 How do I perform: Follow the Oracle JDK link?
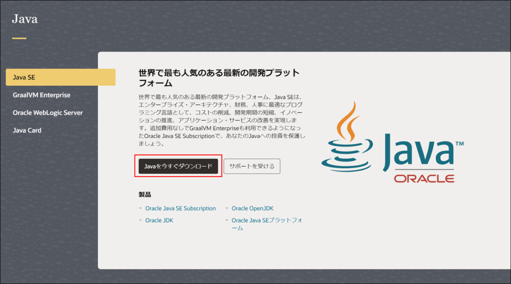point(159,220)
